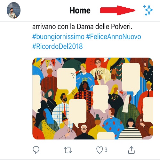Screen dimensions: 160x160
Task: Open the #RicordoDel2018 hashtag
Action: [58, 46]
